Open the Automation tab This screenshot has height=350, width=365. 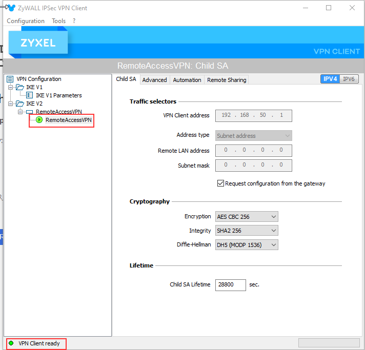187,80
